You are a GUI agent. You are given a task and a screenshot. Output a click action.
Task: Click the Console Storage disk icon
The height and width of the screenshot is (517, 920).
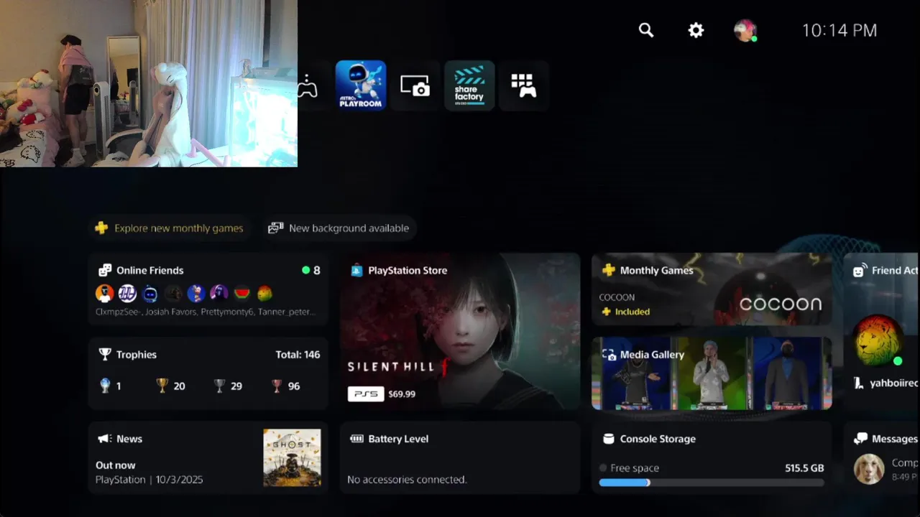[608, 438]
